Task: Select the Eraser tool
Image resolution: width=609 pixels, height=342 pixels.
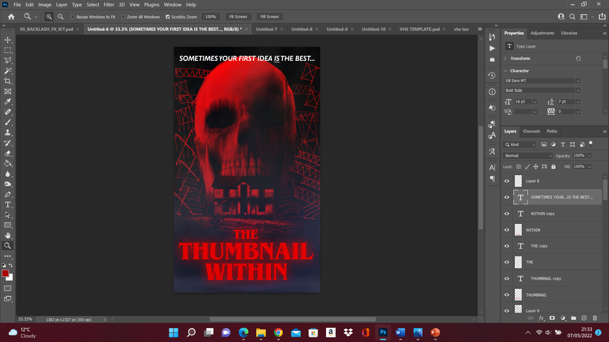Action: click(x=8, y=153)
